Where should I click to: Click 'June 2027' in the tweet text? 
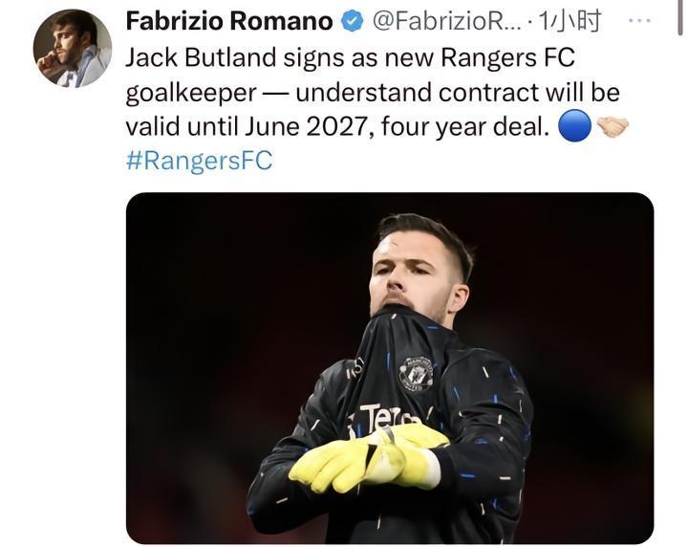(305, 127)
